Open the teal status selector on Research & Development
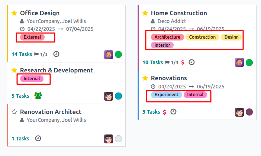Viewport: 261px width, 156px height. tap(118, 96)
